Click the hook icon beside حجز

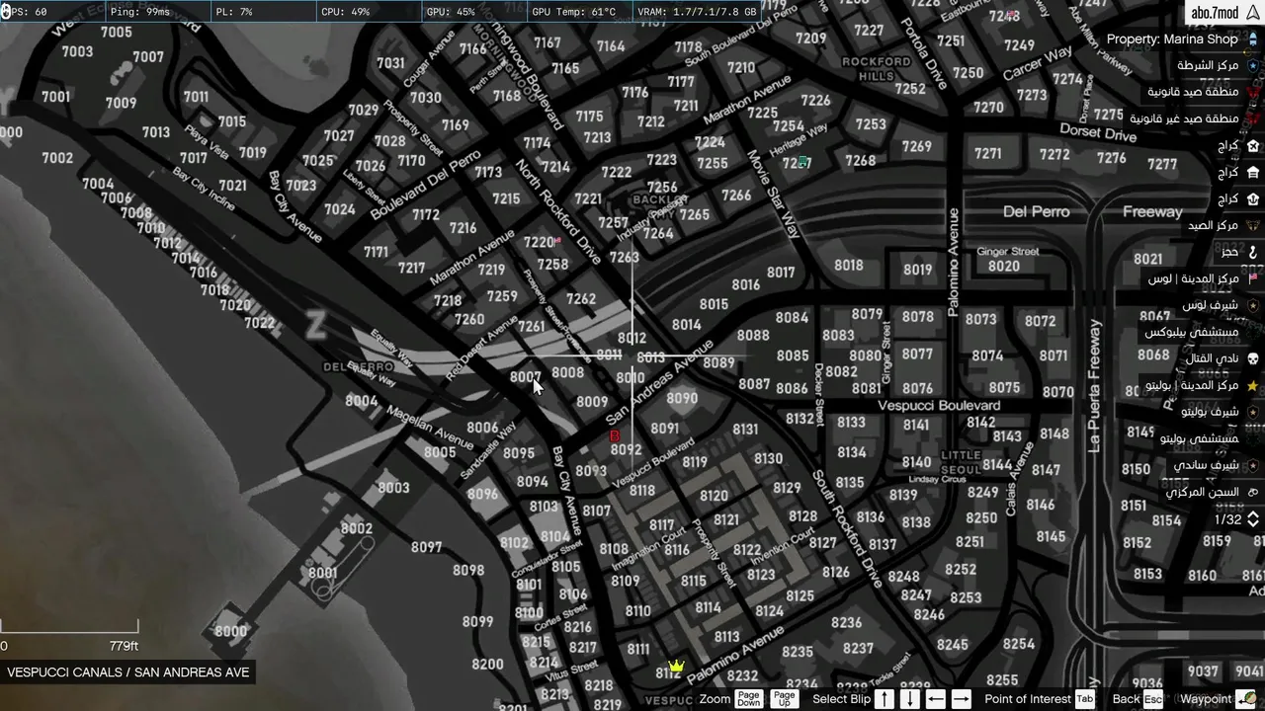pos(1253,252)
